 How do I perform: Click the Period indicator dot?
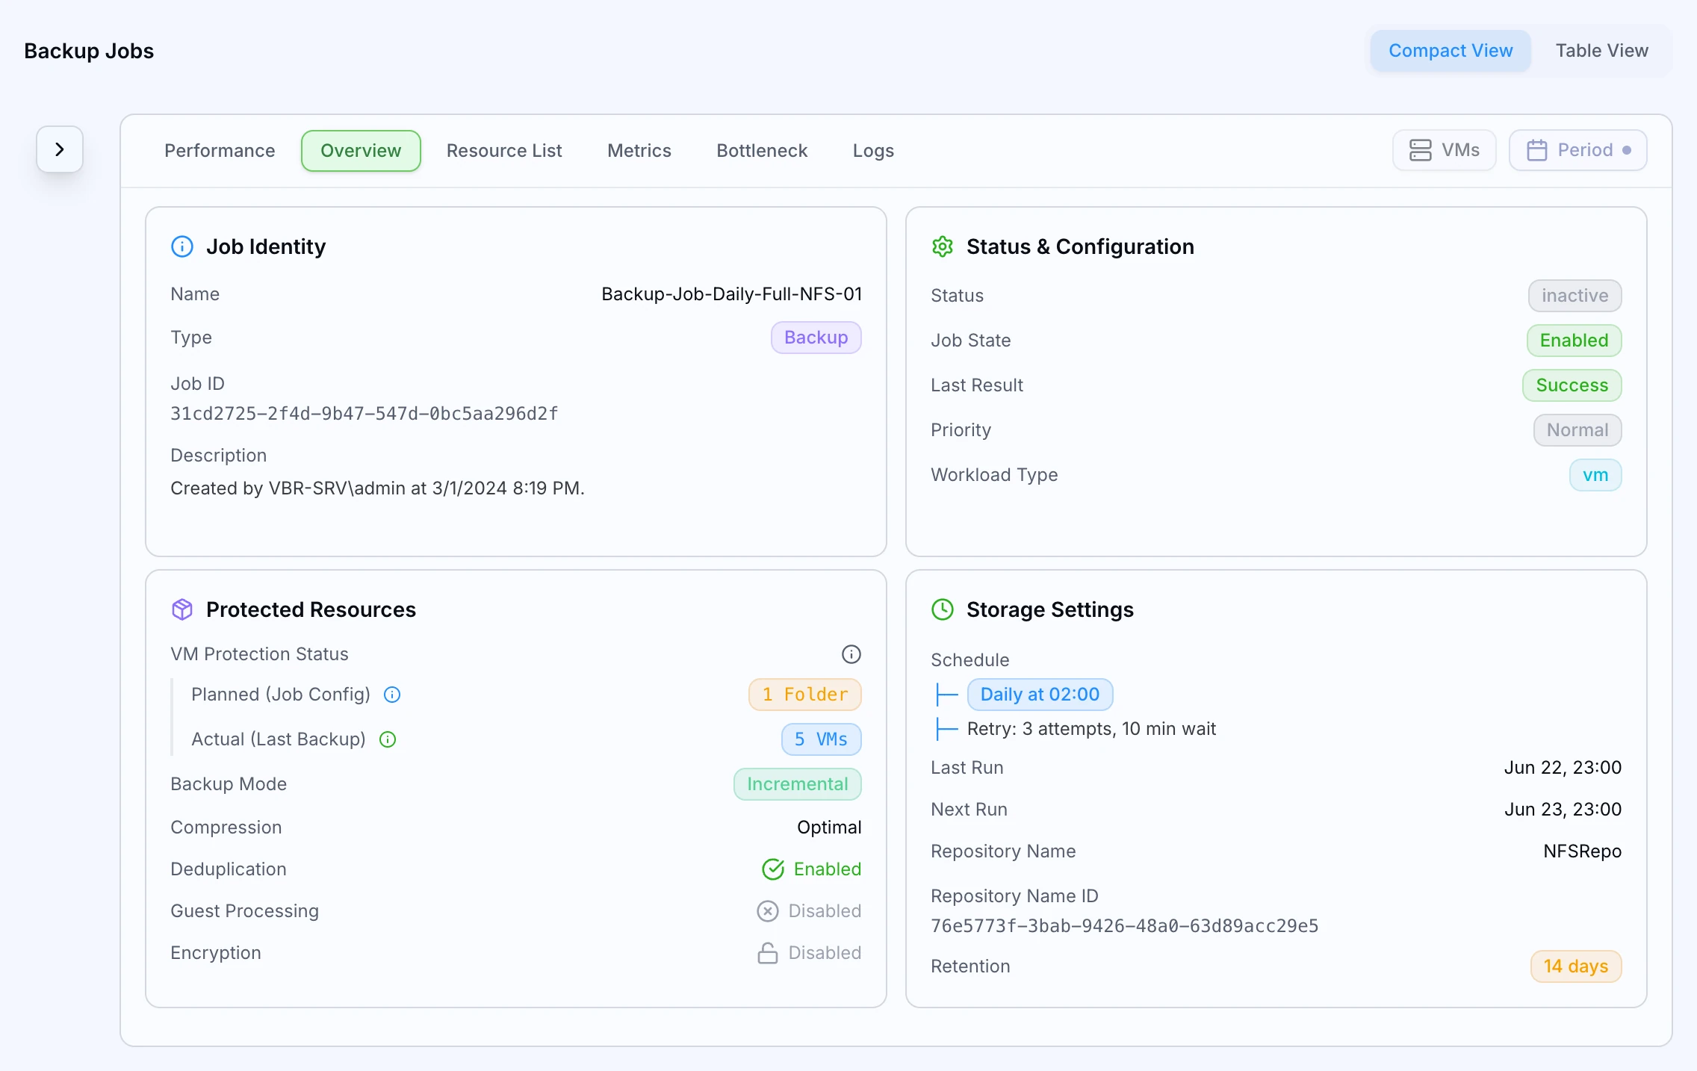pyautogui.click(x=1627, y=150)
